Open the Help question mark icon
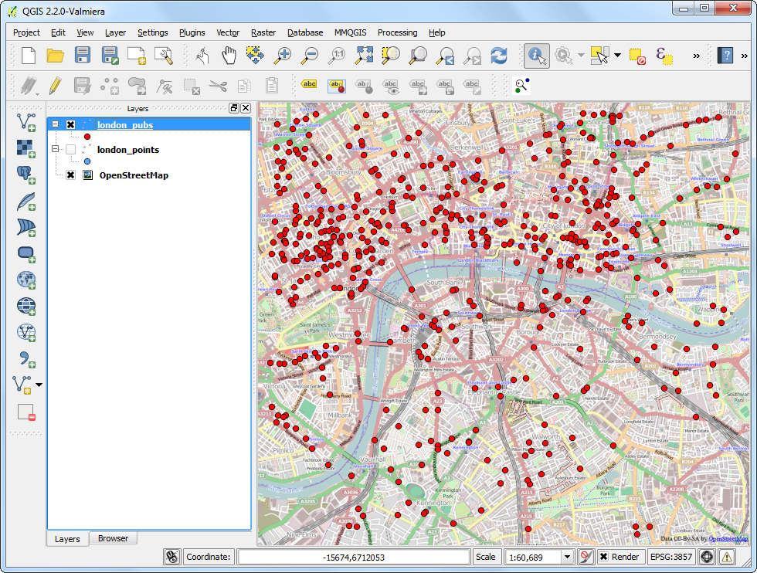 coord(725,56)
